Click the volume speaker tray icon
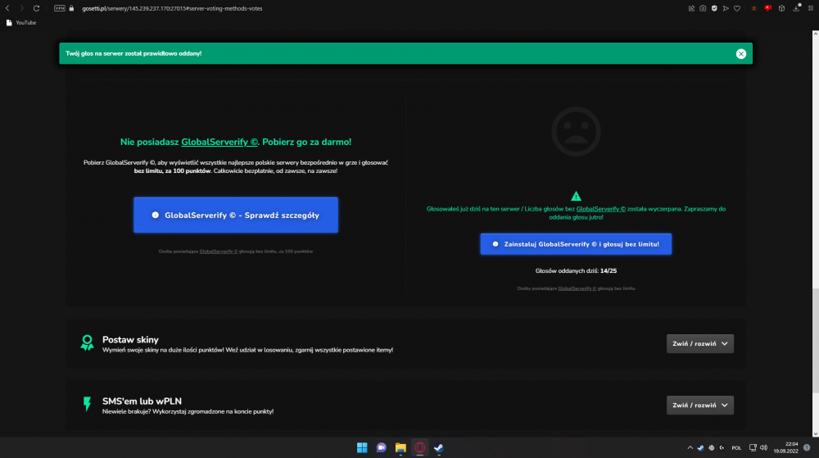 [x=763, y=447]
